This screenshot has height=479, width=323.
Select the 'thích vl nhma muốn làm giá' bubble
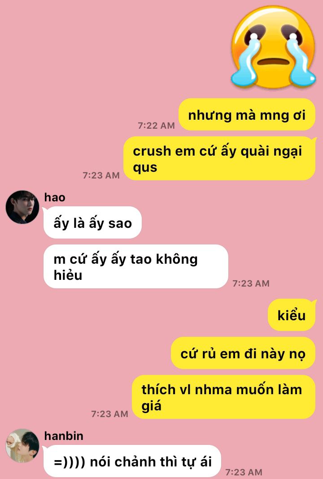tap(224, 397)
